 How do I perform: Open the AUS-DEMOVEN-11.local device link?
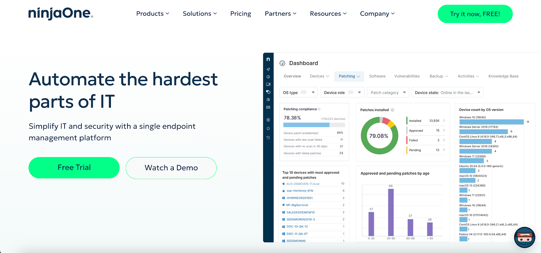(x=303, y=184)
